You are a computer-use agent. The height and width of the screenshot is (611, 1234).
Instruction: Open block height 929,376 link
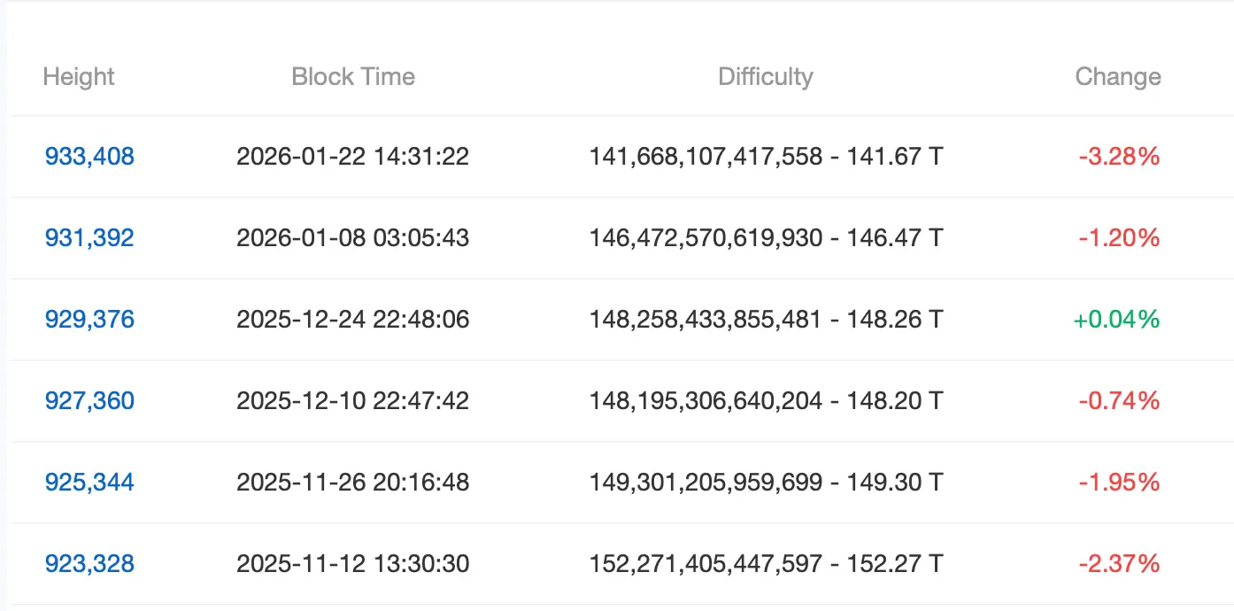click(89, 320)
